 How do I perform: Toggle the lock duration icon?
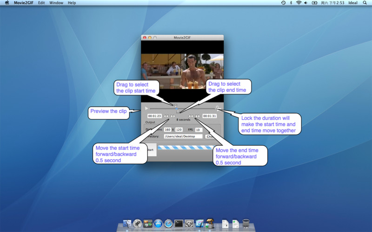pos(218,108)
